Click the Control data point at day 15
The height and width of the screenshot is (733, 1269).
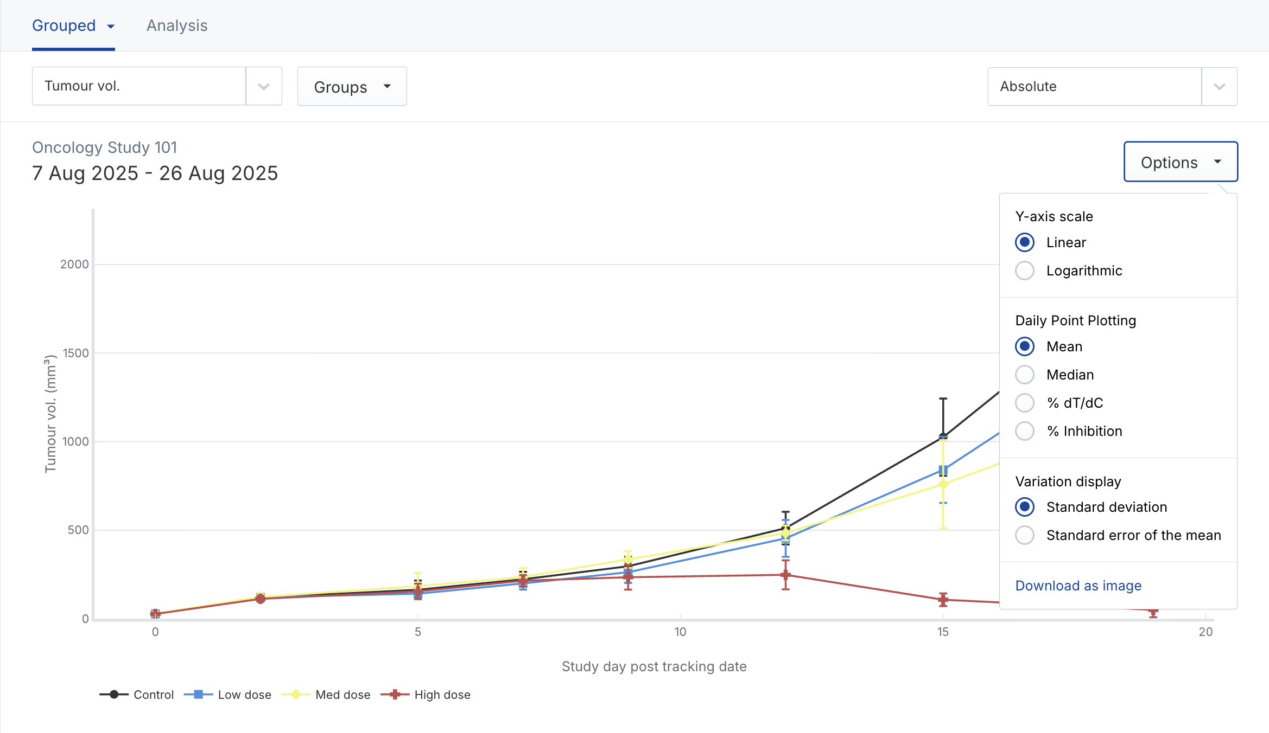tap(943, 436)
